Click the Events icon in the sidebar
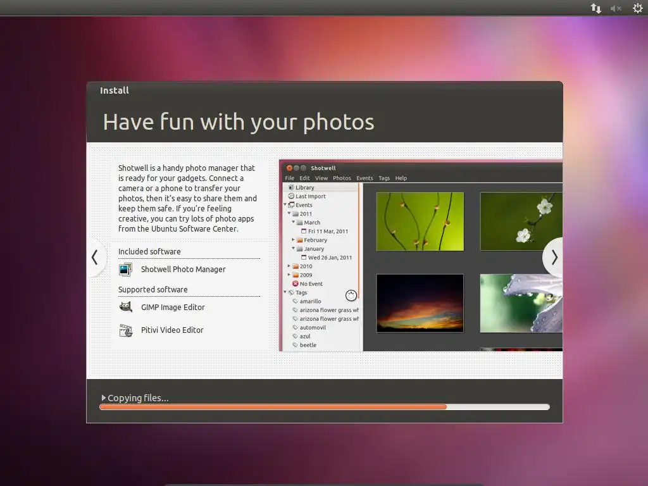The image size is (648, 486). pos(291,205)
